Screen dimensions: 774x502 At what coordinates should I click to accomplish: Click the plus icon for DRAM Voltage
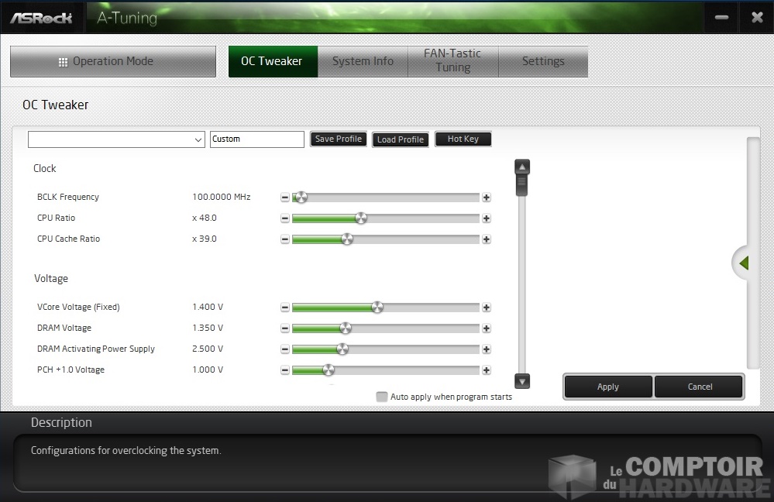(487, 328)
